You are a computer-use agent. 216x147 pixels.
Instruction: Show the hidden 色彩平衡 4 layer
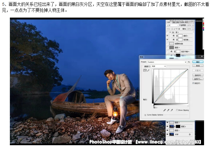[167, 52]
